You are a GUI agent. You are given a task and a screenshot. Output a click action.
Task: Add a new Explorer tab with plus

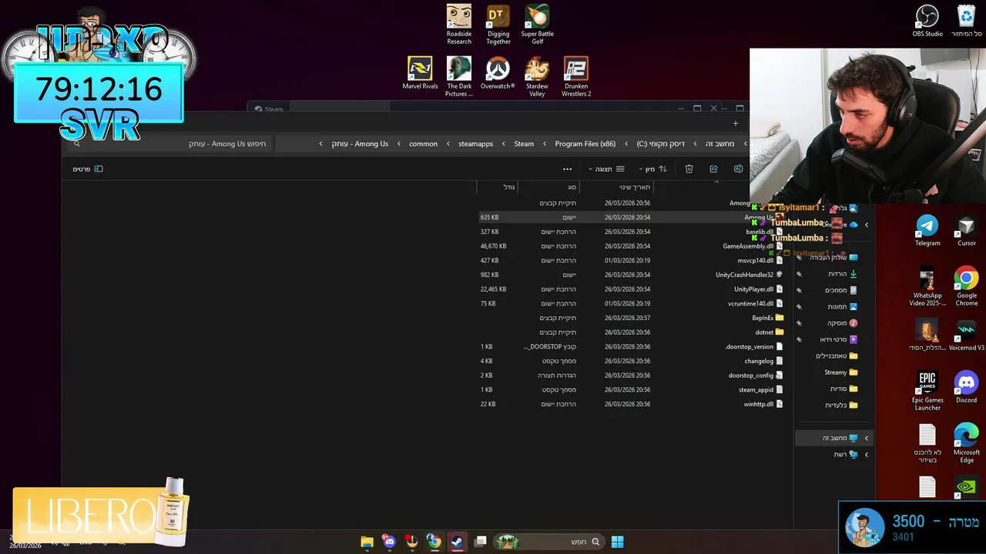point(735,123)
